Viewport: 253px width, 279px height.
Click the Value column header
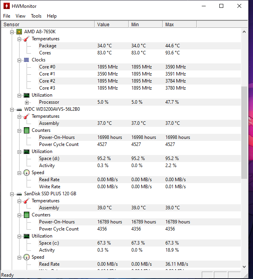pyautogui.click(x=111, y=24)
